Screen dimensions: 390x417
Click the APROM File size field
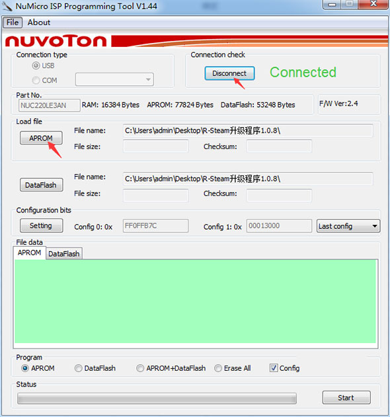(155, 146)
